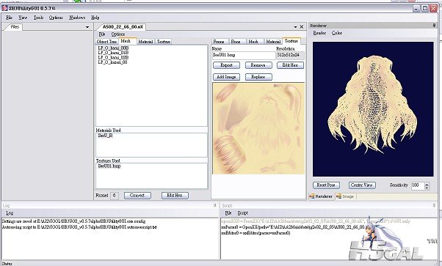Click the texture Name input field
This screenshot has width=442, height=266.
click(x=244, y=55)
